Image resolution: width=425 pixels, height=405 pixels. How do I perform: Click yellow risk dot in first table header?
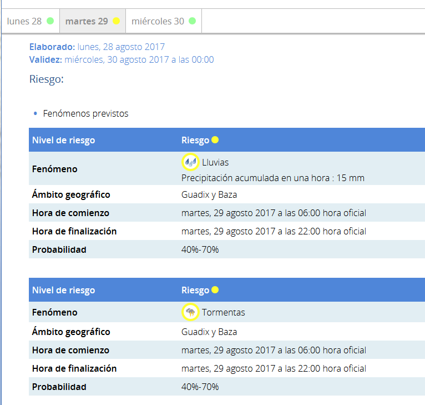point(215,140)
